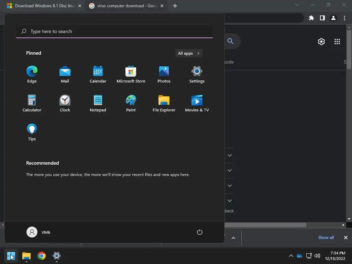Click the OneDrive tray icon
Screen dimensions: 352x264
pyautogui.click(x=299, y=256)
